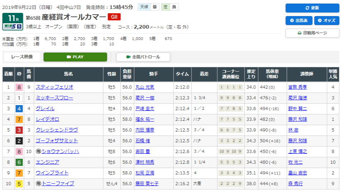Open trainer link 音無 秀孝

[x=298, y=87]
